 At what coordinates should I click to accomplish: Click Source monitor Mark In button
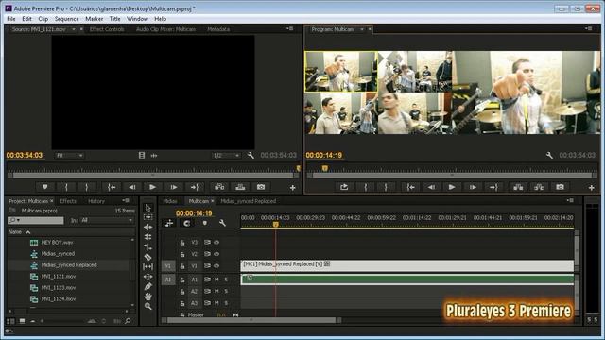[66, 187]
